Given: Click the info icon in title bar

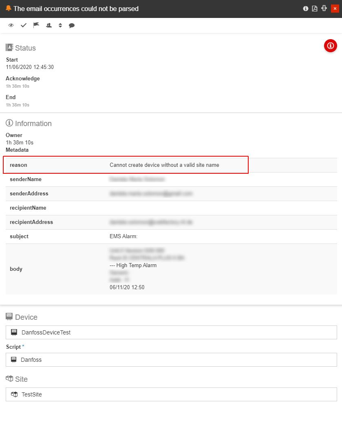Looking at the screenshot, I should coord(305,9).
